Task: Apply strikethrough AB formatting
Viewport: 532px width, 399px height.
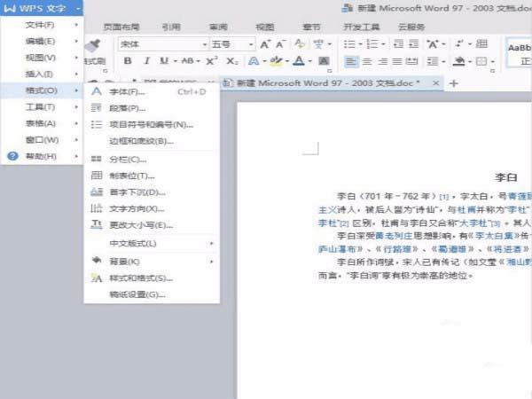Action: pos(187,61)
